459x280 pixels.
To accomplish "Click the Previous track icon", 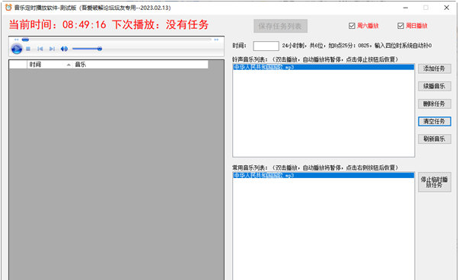I will tap(40, 49).
